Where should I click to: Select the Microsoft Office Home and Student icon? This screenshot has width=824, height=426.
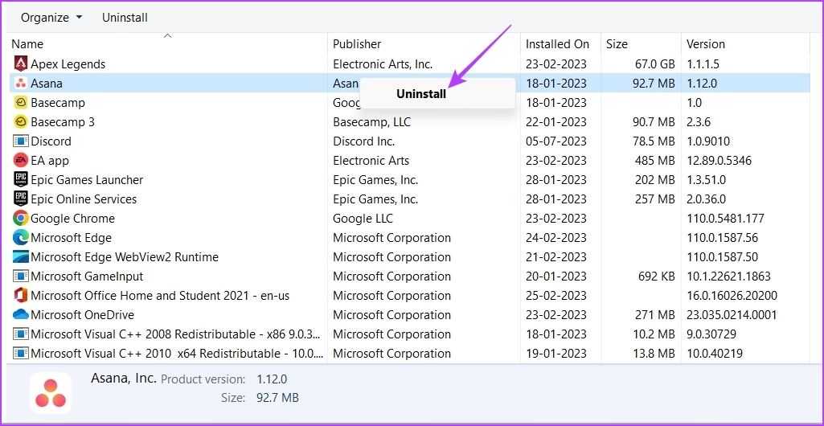pos(21,296)
